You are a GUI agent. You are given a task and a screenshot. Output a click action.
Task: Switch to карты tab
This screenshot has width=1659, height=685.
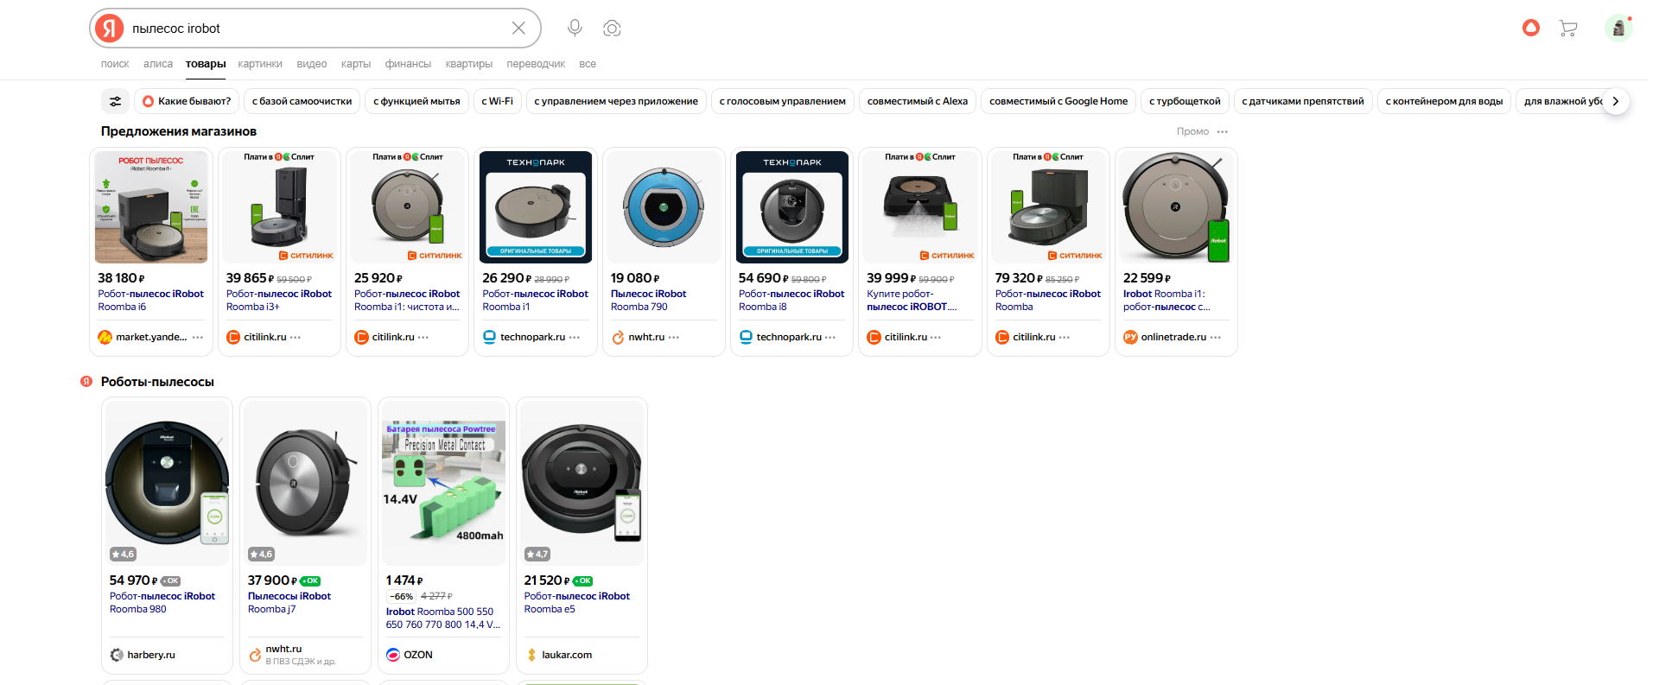point(356,64)
